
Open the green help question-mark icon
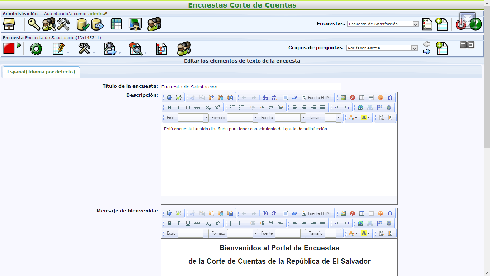pos(476,24)
